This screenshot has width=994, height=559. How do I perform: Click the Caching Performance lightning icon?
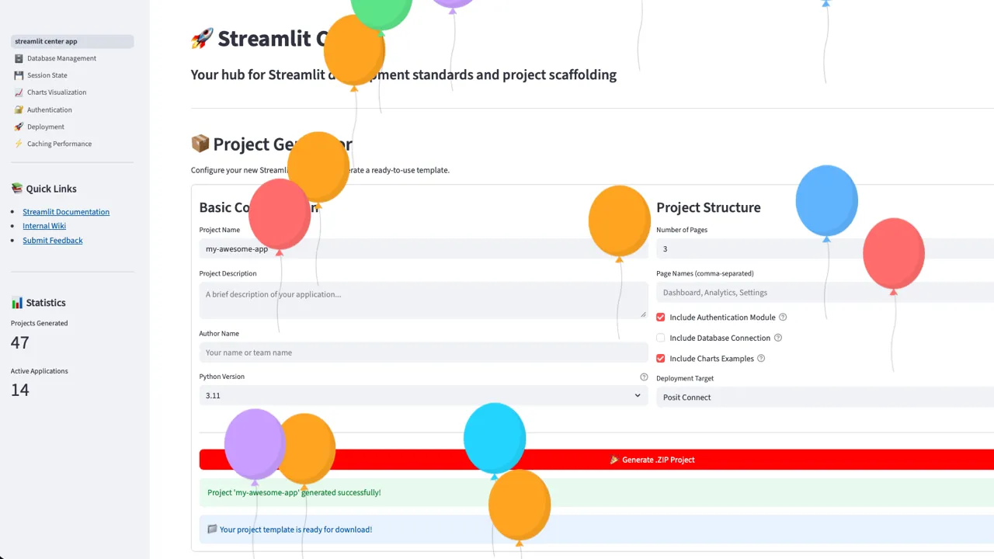(x=17, y=144)
